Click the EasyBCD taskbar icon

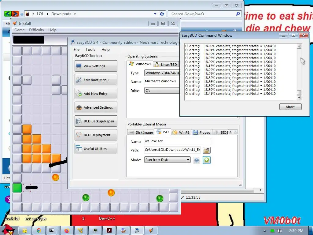[x=137, y=231]
